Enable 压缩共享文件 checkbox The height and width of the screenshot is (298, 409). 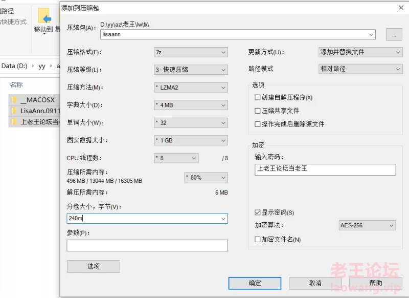coord(258,111)
